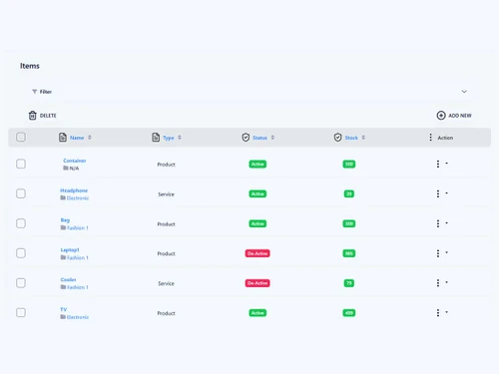Click folder icon under Bag name
The height and width of the screenshot is (374, 499).
click(63, 227)
